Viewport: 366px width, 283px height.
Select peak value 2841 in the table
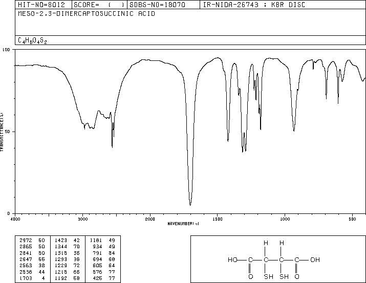pos(26,253)
